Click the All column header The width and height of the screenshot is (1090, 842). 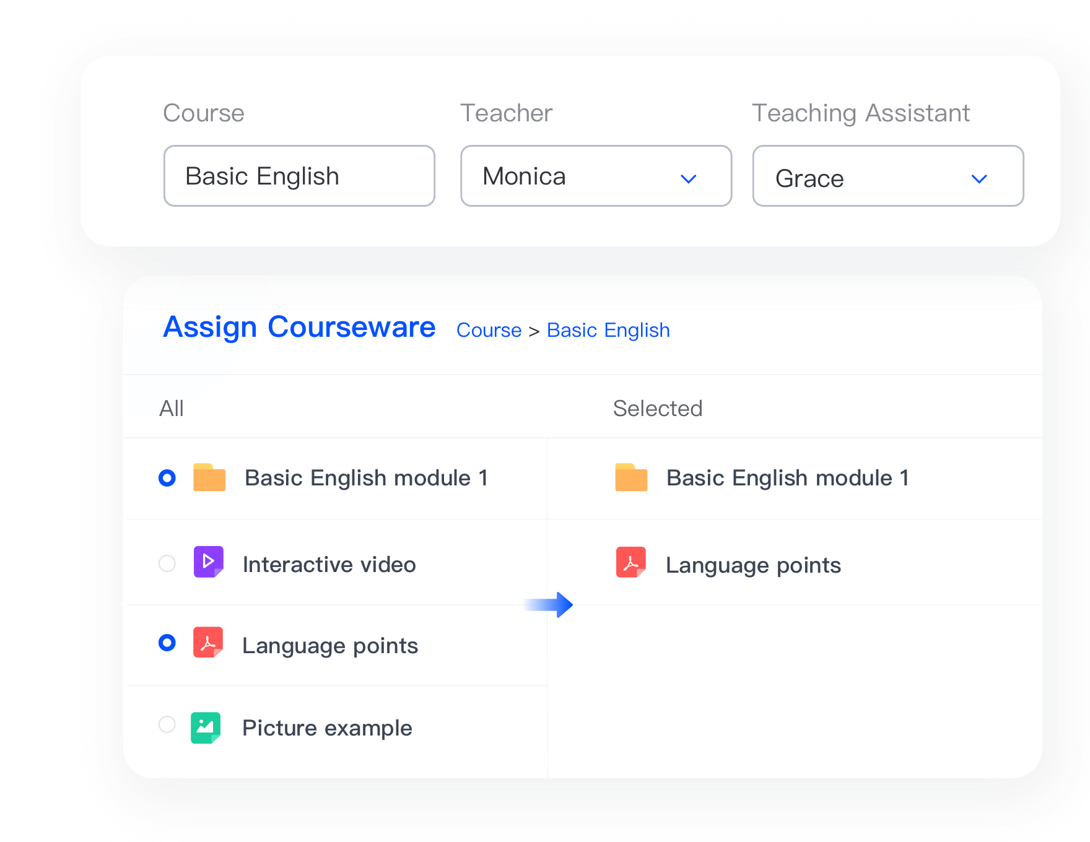(172, 409)
